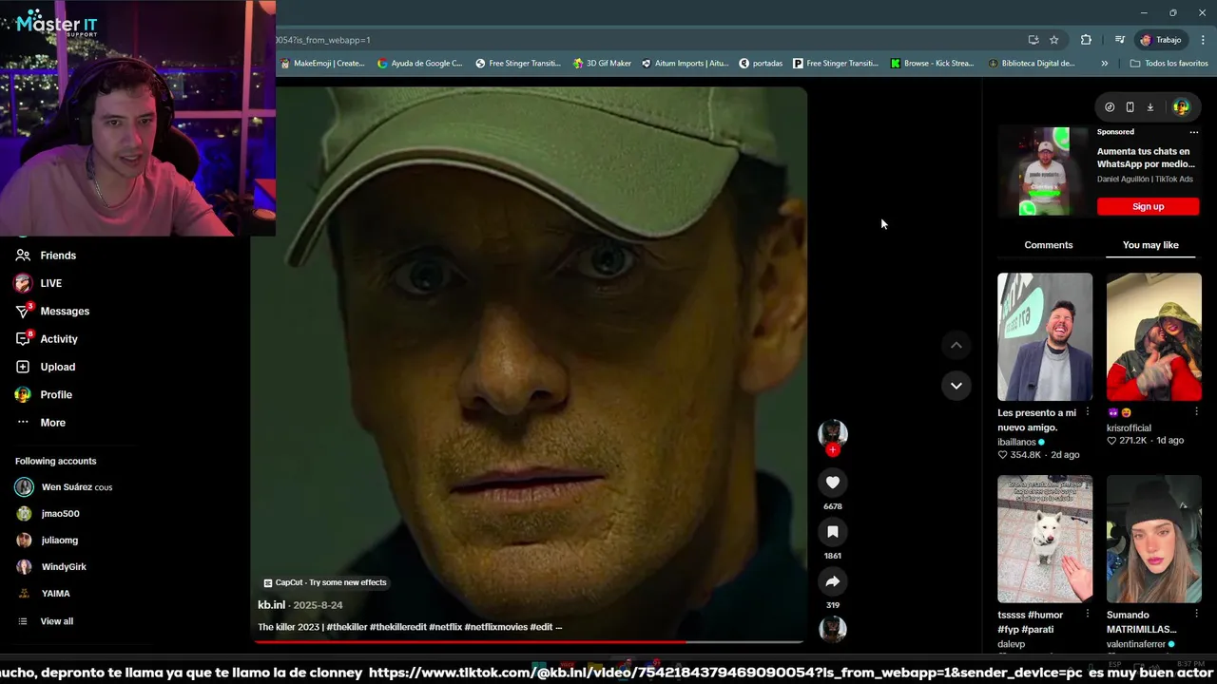Click the Sign up button in the ad

pos(1148,206)
